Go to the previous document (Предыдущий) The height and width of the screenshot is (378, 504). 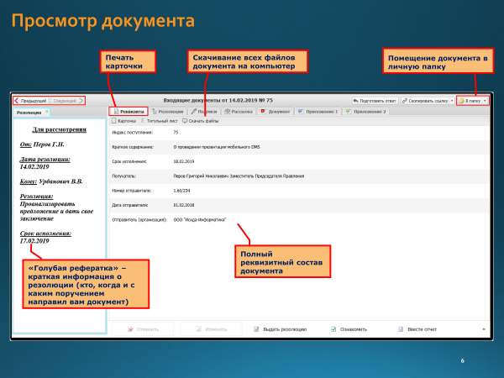31,100
